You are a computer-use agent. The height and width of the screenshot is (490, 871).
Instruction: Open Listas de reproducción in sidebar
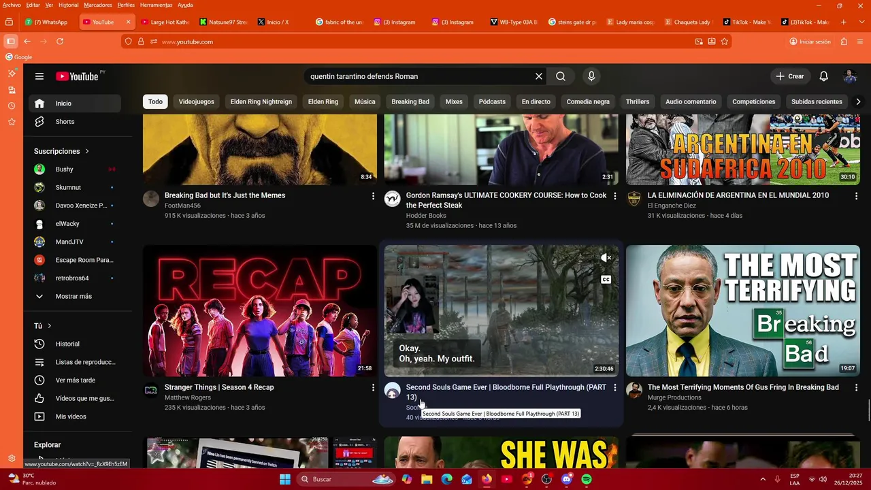pos(75,362)
